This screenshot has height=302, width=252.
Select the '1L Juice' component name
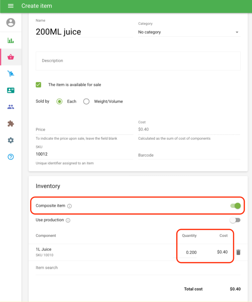point(44,249)
